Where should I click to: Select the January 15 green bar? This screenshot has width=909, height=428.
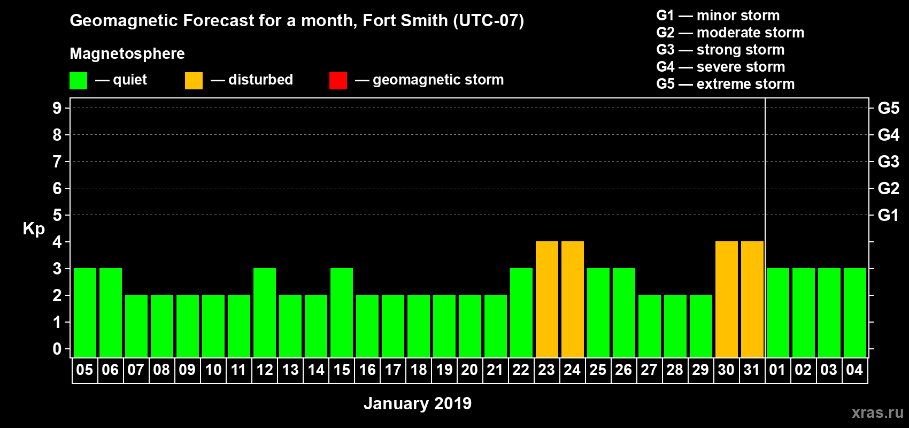point(342,312)
